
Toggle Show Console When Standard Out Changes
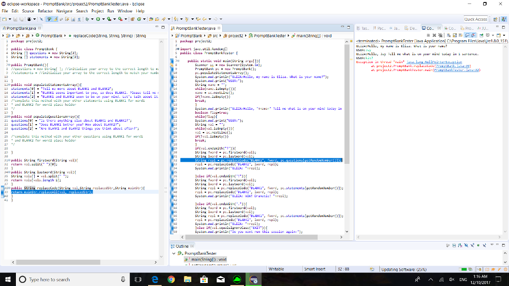[467, 35]
